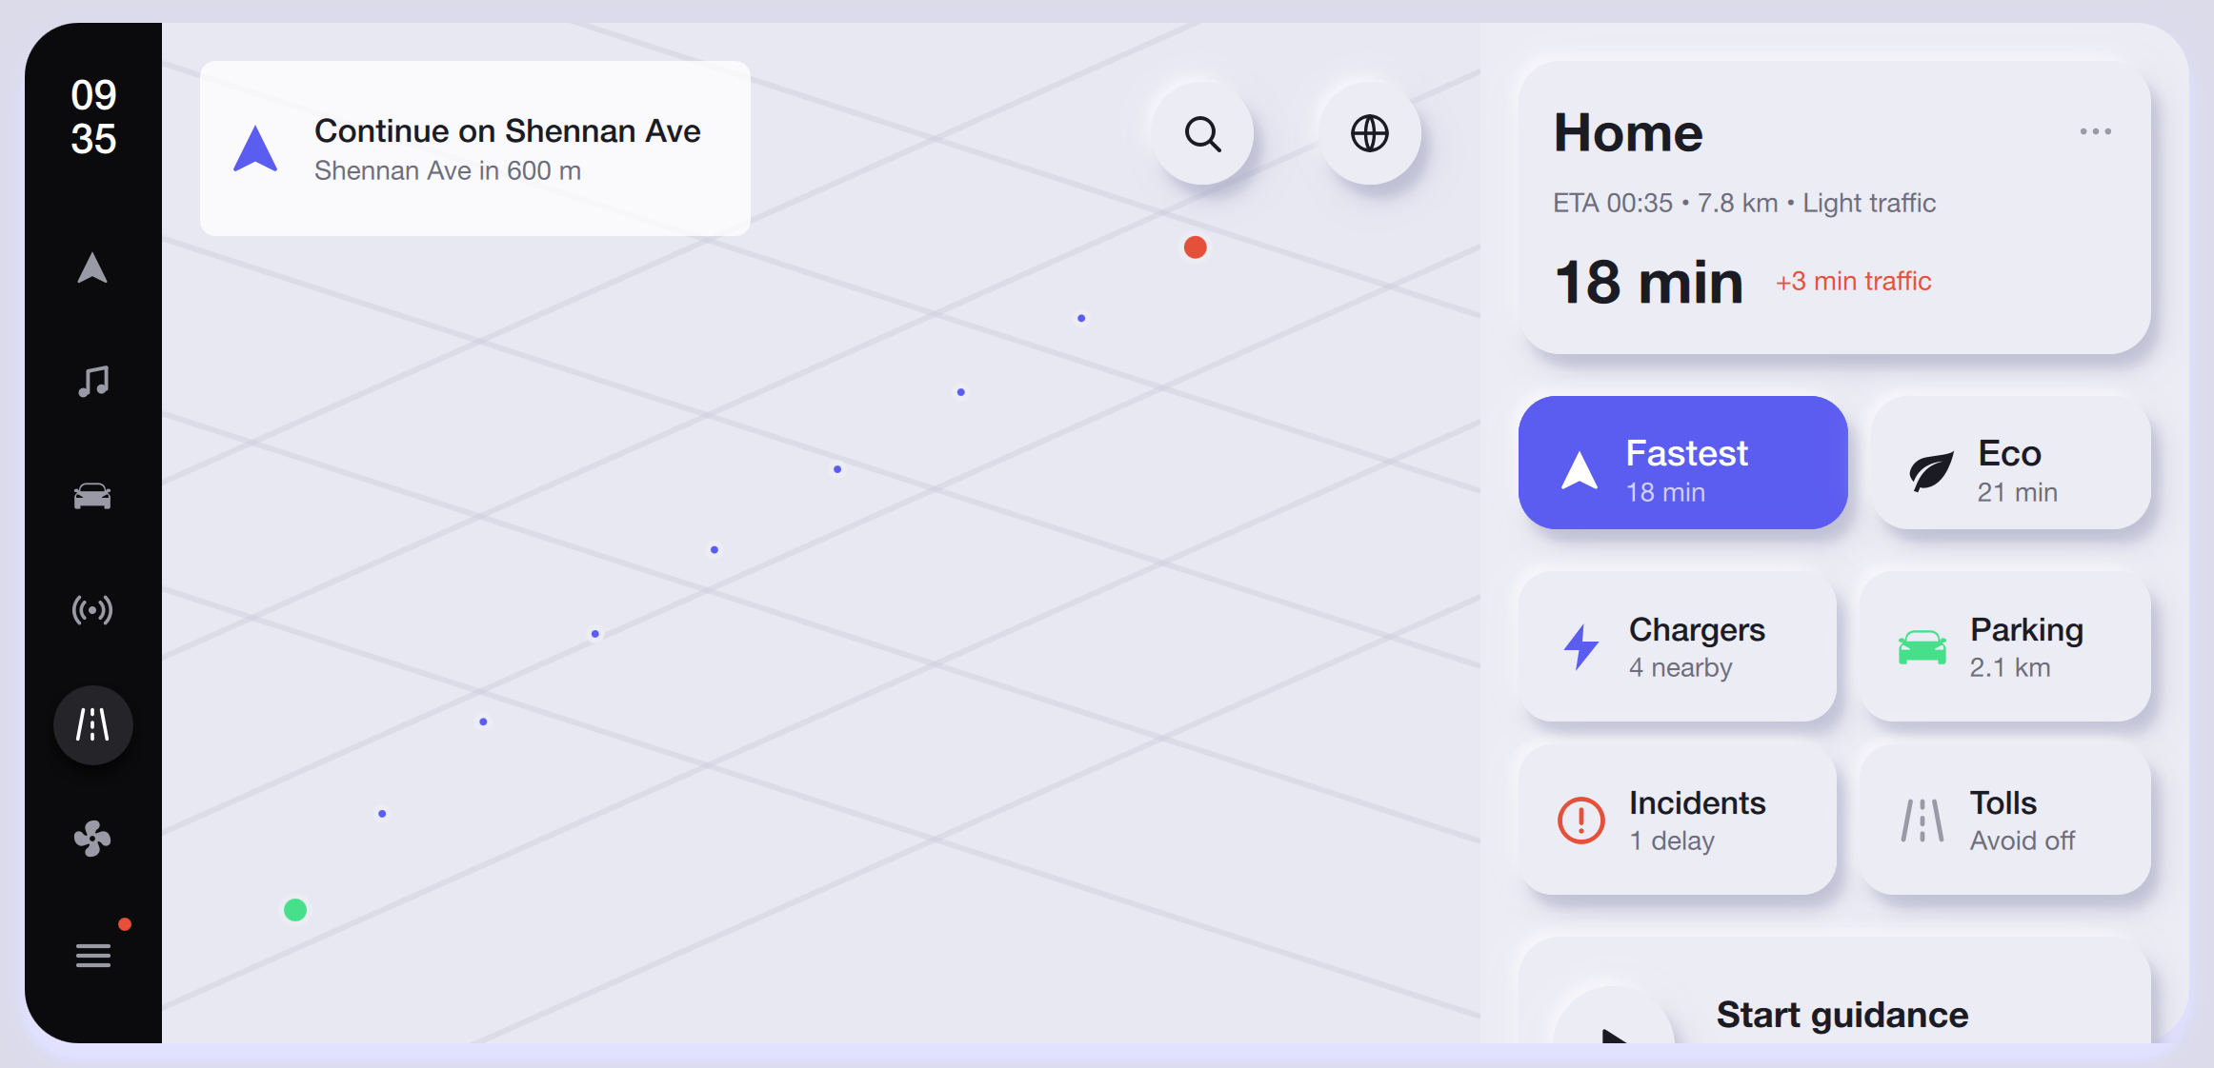Click the 09 35 clock display
2214x1068 pixels.
[x=93, y=117]
